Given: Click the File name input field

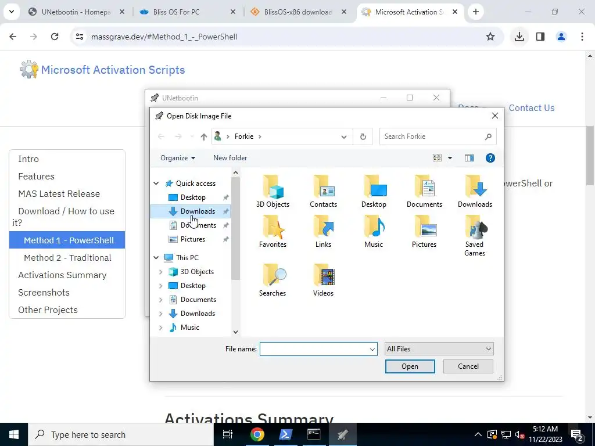Looking at the screenshot, I should (318, 349).
